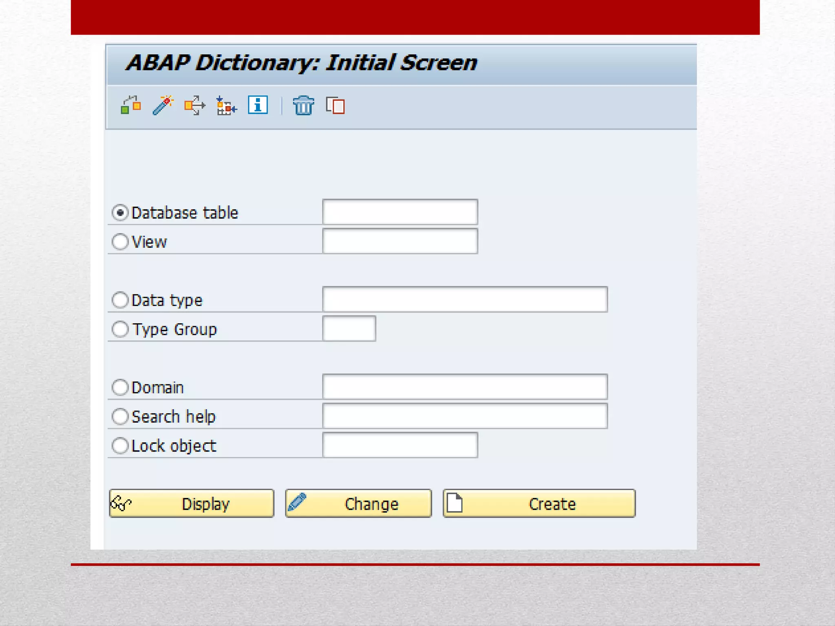Click the Delete trash can icon
Image resolution: width=835 pixels, height=626 pixels.
(303, 106)
